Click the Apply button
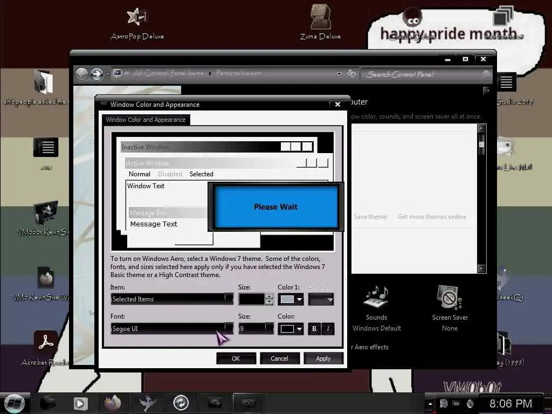Screen dimensions: 552x414 tap(323, 358)
